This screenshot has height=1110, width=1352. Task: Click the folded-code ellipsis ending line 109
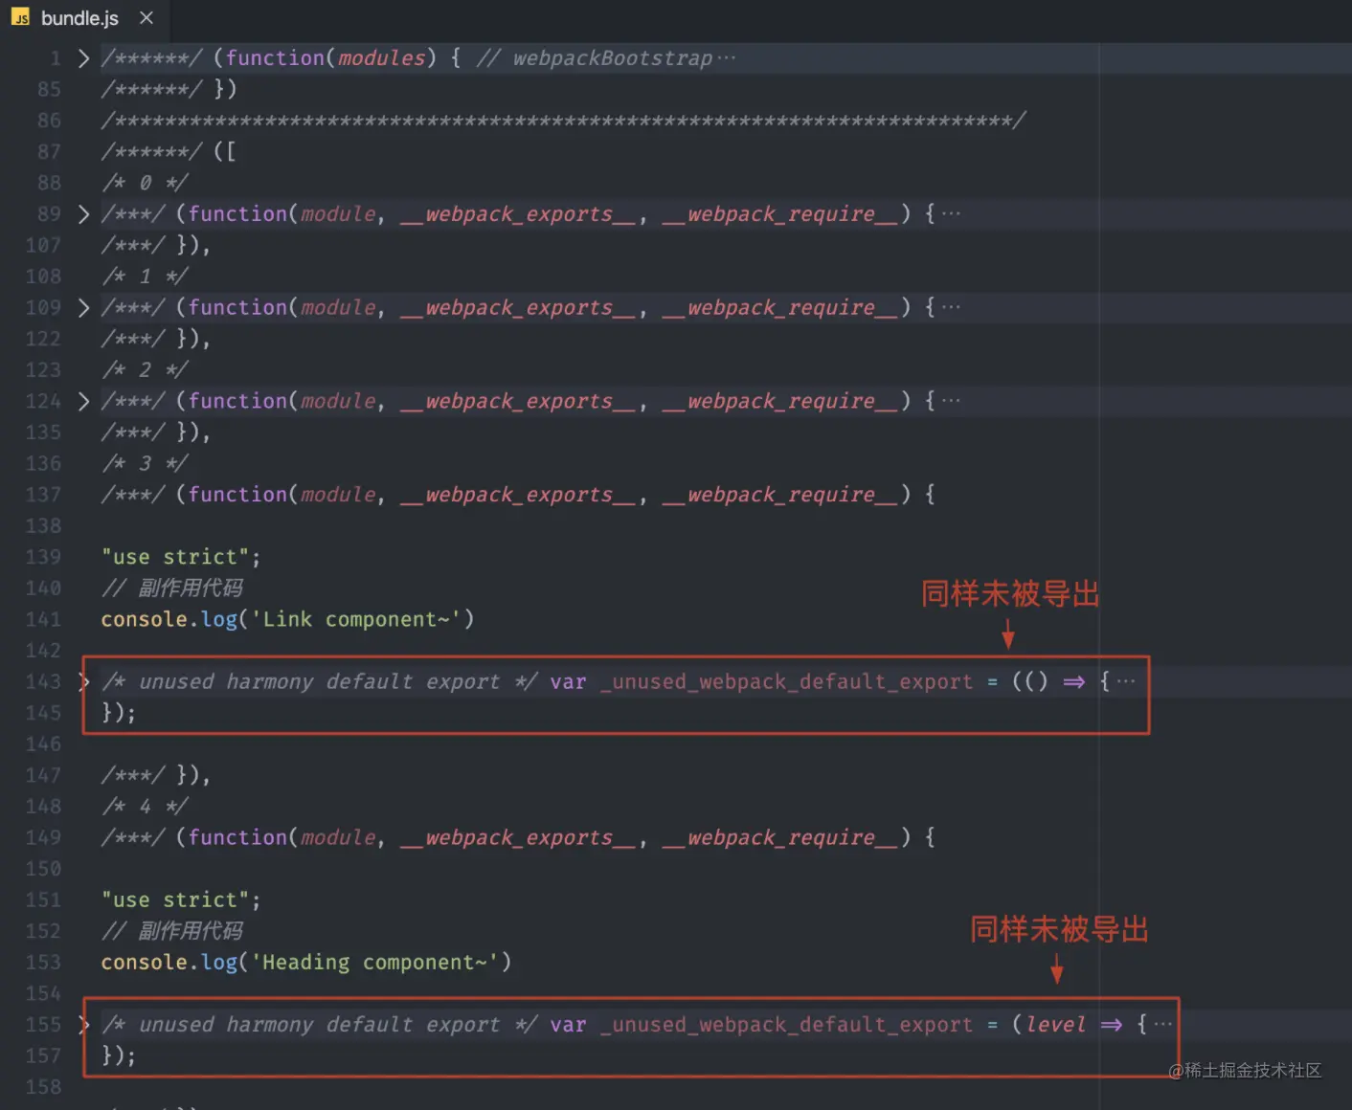pyautogui.click(x=951, y=308)
